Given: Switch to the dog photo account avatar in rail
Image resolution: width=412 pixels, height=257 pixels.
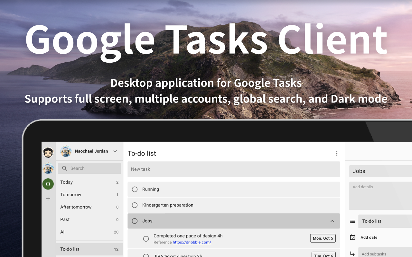Looking at the screenshot, I should [x=48, y=168].
